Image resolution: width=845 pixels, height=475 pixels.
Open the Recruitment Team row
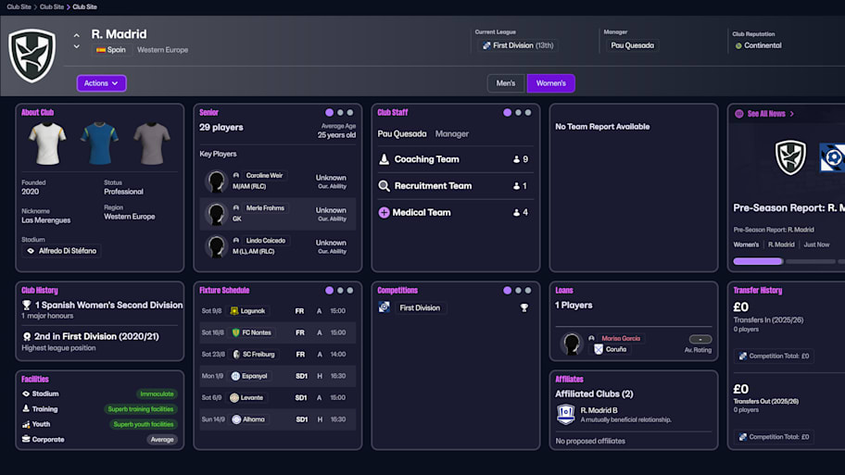pos(455,186)
